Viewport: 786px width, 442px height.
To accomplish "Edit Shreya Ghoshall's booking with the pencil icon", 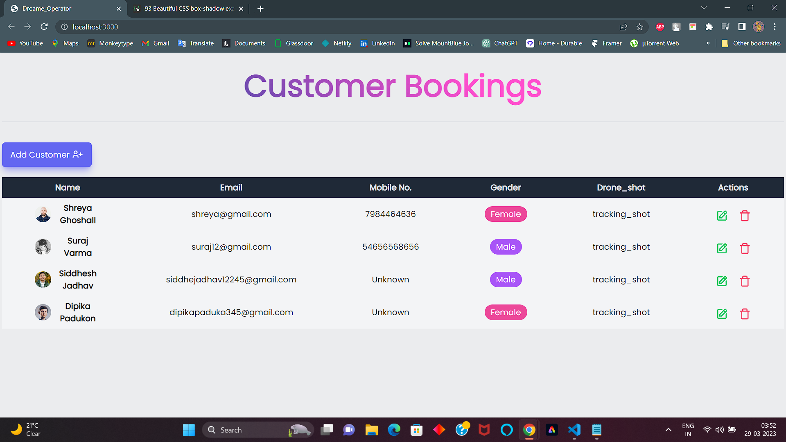I will pos(722,216).
